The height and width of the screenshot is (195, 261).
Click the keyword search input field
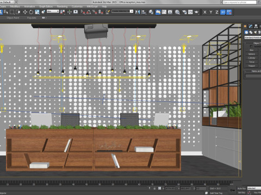[239, 2]
